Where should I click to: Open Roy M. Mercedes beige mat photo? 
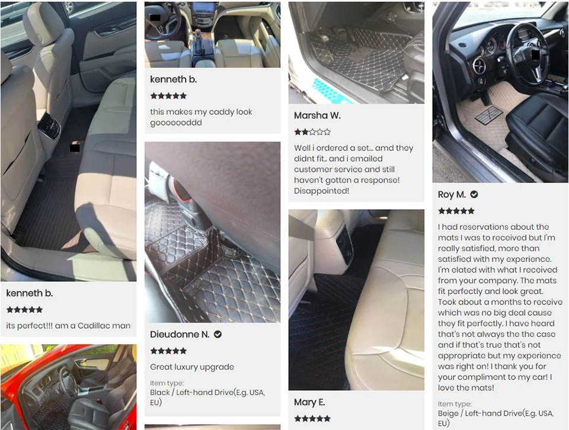click(x=500, y=92)
